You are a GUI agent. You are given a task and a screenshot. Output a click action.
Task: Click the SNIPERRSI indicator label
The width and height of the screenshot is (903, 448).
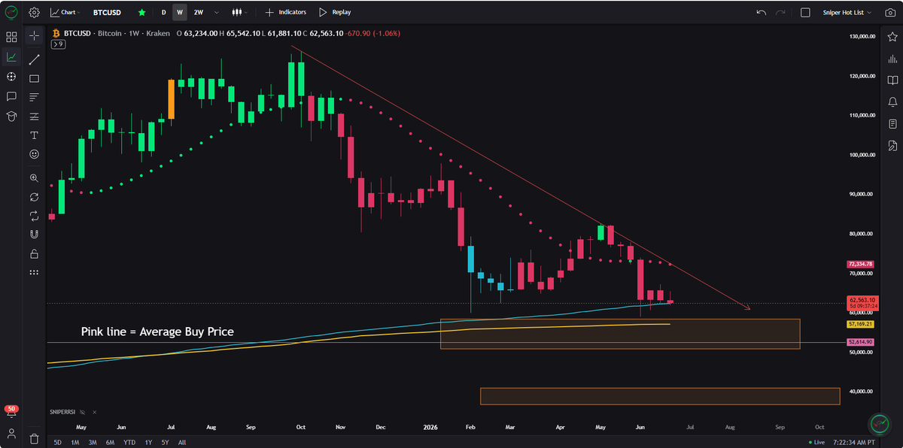point(62,413)
